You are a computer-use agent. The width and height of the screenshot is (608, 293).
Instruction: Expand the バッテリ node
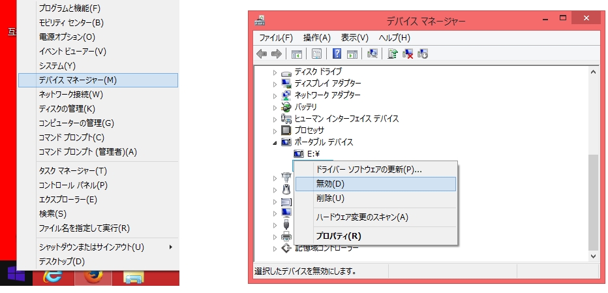tap(275, 108)
